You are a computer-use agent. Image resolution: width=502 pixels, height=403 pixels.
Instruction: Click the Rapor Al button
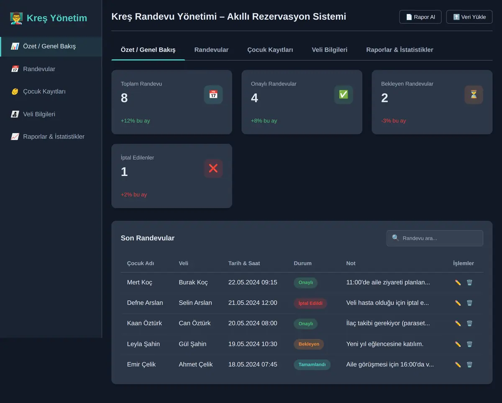point(420,17)
